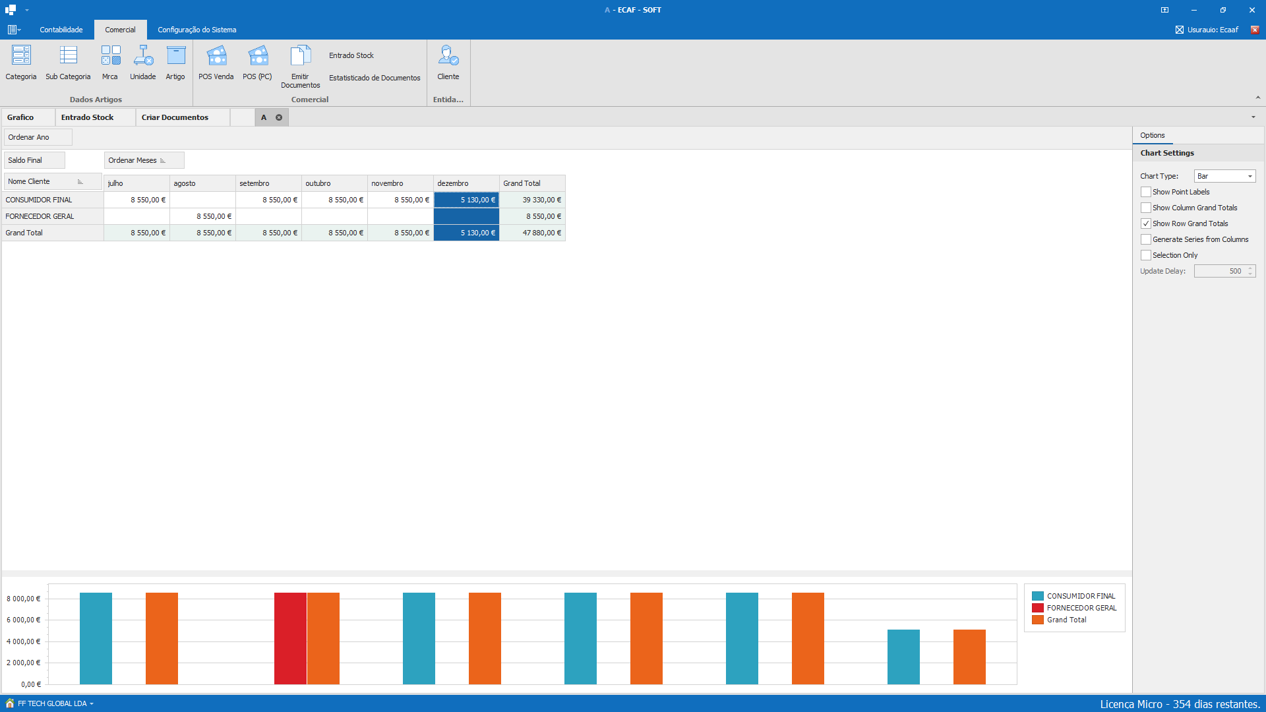The image size is (1266, 712).
Task: Click Estatisticado de Documentos button
Action: [x=375, y=78]
